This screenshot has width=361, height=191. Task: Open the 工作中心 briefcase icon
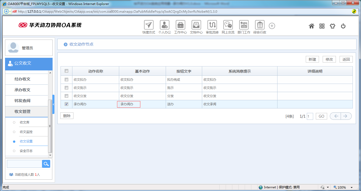pos(181,25)
